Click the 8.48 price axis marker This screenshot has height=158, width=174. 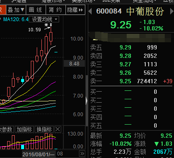coord(74,63)
